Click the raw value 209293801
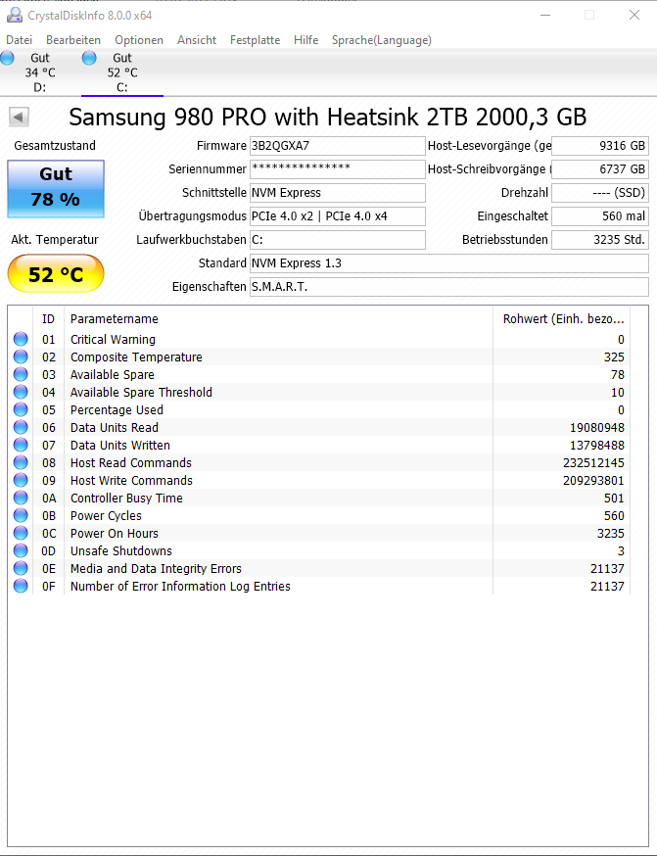The image size is (657, 856). point(593,481)
